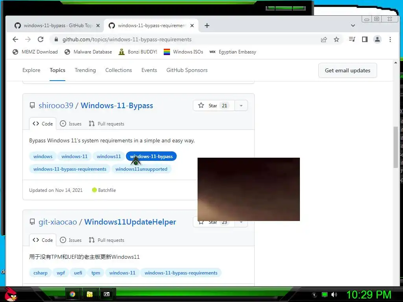Open Chrome from the taskbar
403x302 pixels.
tap(72, 294)
